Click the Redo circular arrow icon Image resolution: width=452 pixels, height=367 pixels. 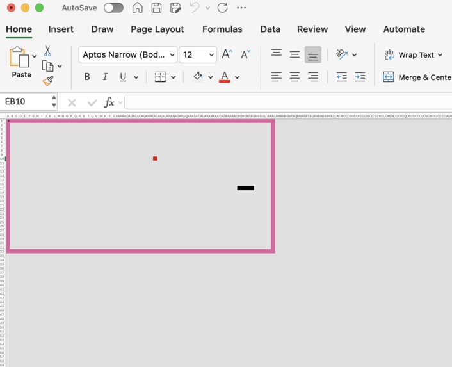222,8
